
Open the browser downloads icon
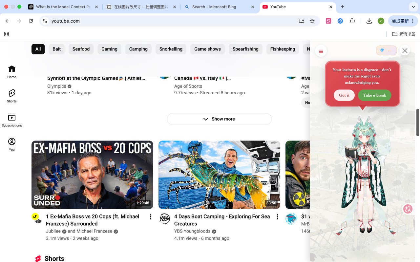click(369, 21)
